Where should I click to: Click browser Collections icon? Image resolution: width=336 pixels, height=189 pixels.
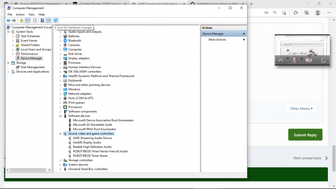click(x=306, y=13)
